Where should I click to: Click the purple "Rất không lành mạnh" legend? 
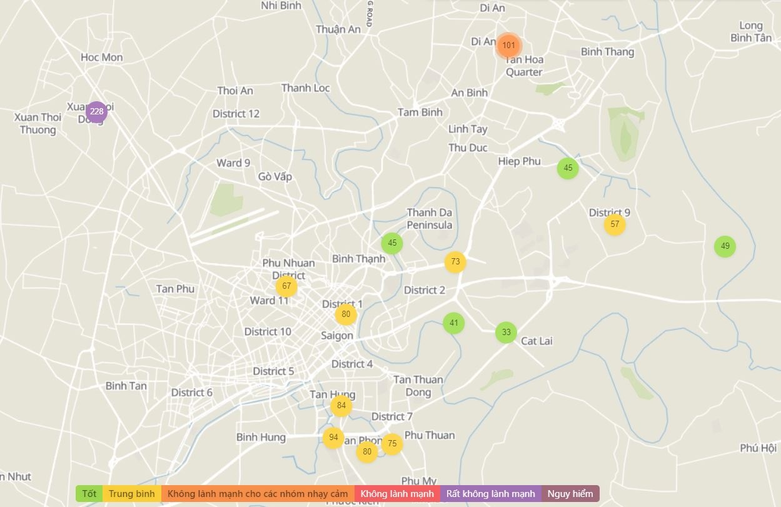[x=491, y=494]
